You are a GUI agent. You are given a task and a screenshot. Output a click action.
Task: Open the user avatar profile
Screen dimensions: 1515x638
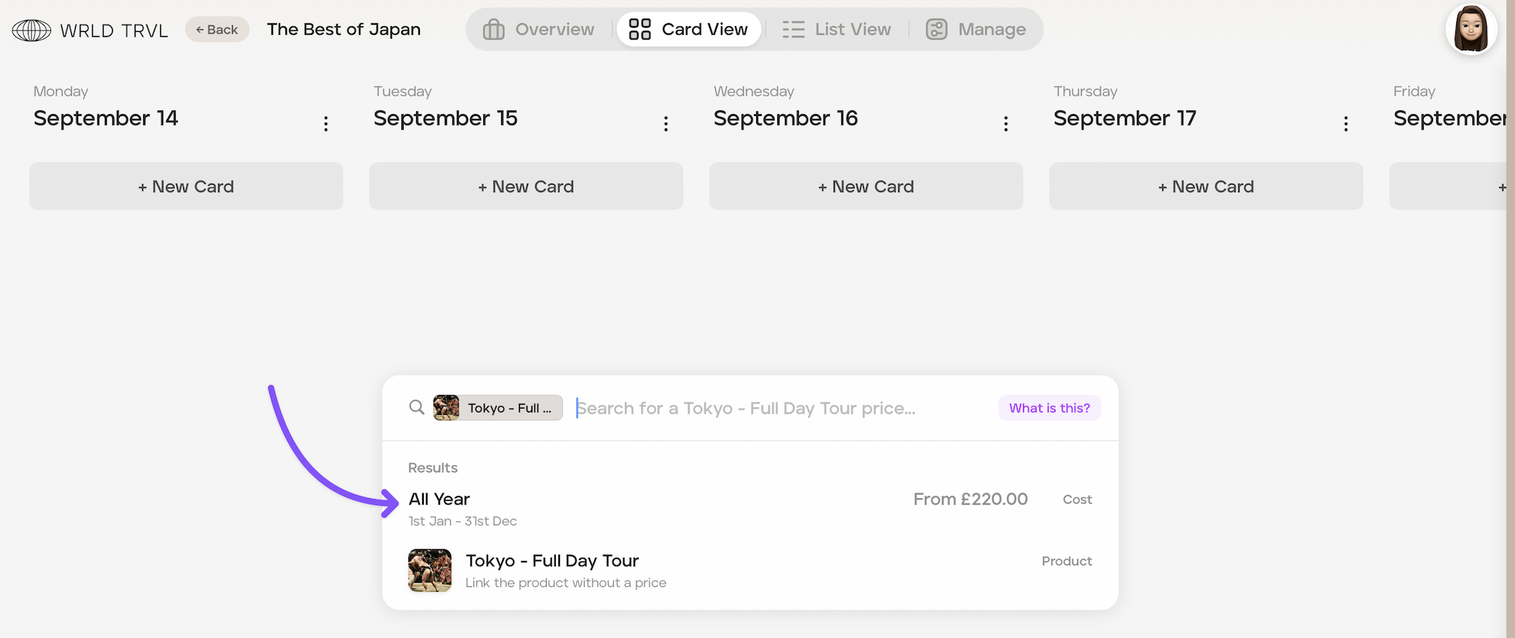tap(1470, 29)
